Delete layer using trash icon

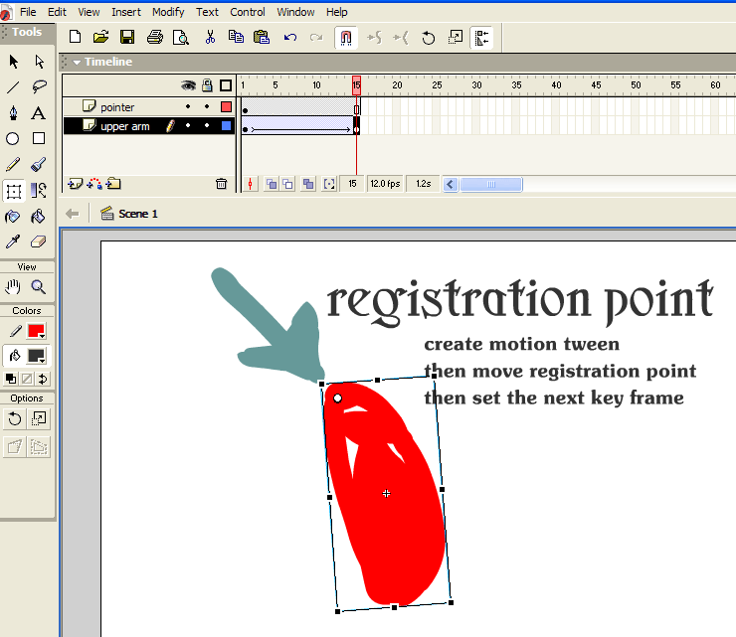(x=221, y=184)
